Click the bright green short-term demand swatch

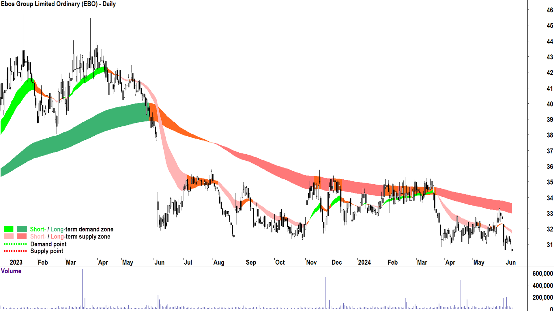coord(9,229)
